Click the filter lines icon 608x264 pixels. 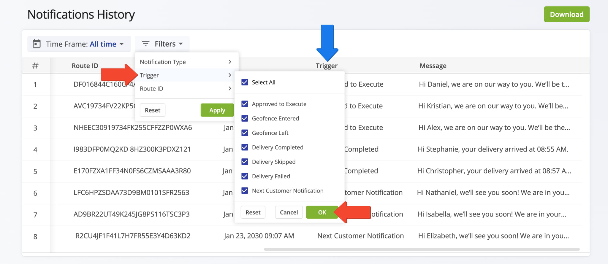pos(145,44)
